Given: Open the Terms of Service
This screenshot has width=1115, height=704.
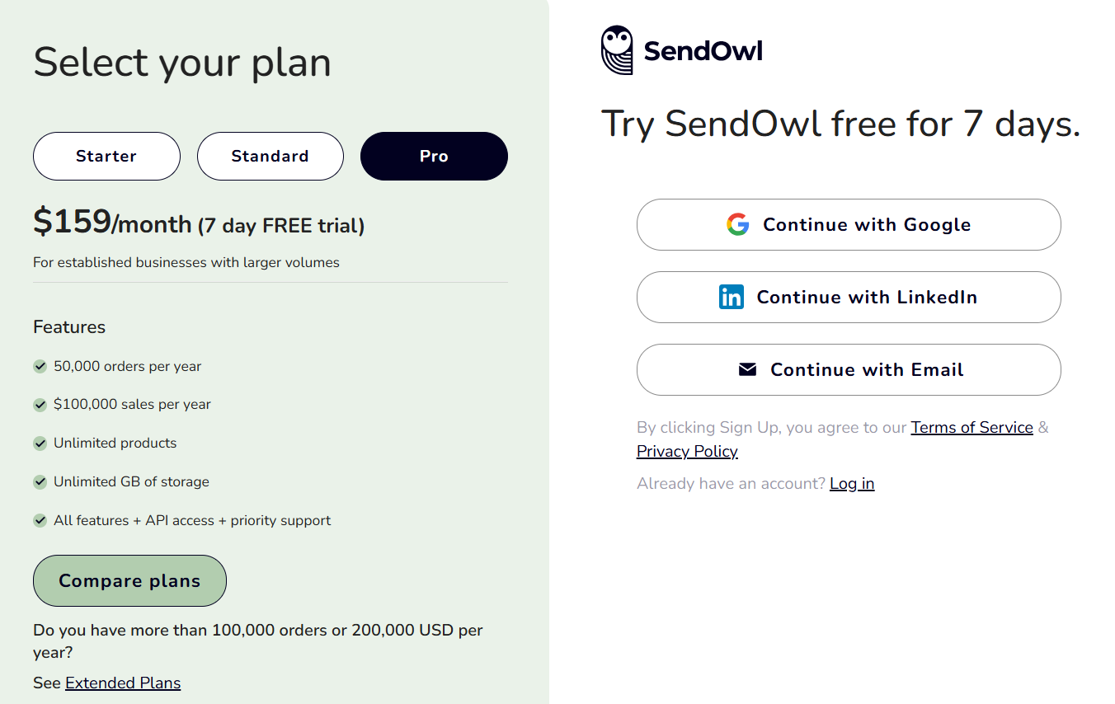Looking at the screenshot, I should (972, 427).
